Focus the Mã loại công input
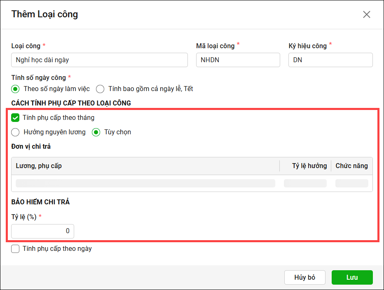This screenshot has width=384, height=290. point(238,60)
